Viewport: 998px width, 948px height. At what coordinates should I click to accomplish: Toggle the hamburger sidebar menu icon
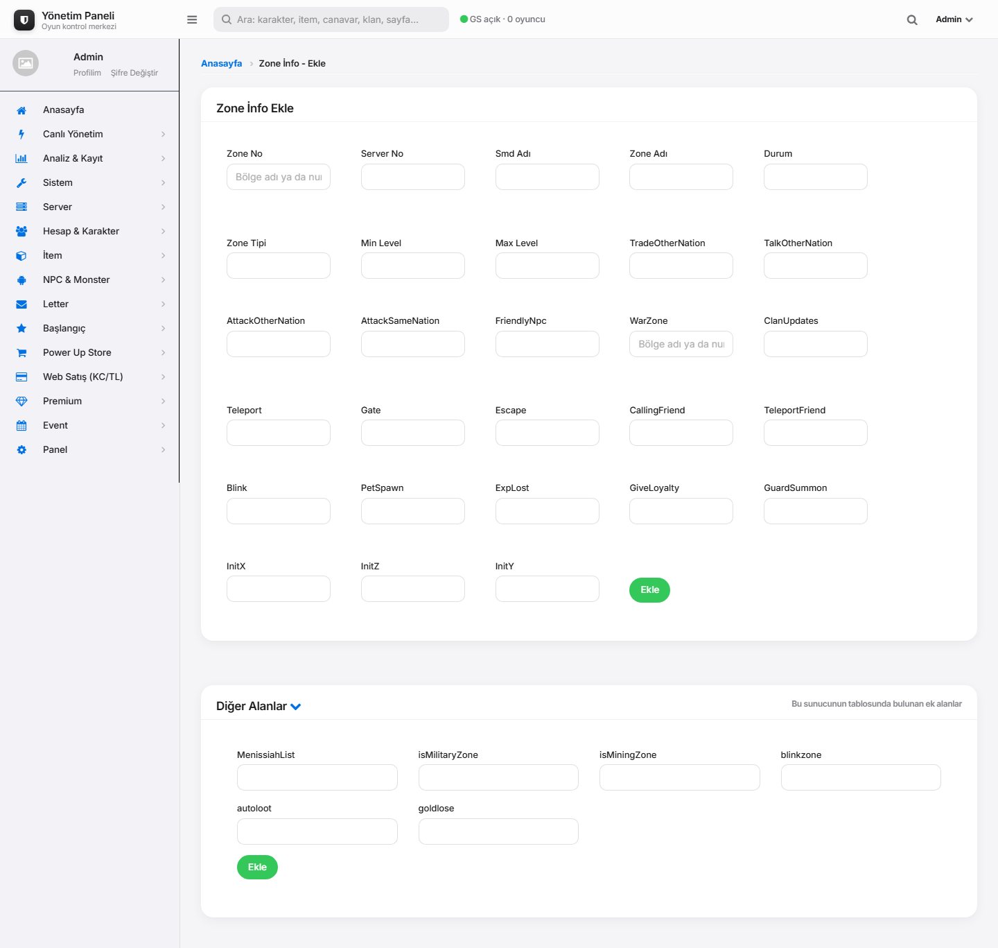point(192,19)
